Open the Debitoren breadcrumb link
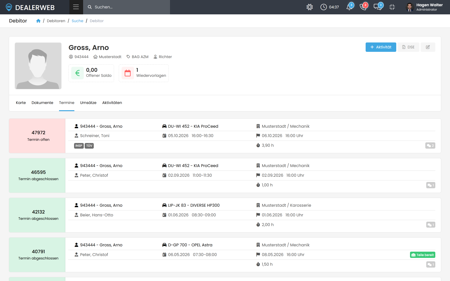This screenshot has width=450, height=281. coord(56,21)
